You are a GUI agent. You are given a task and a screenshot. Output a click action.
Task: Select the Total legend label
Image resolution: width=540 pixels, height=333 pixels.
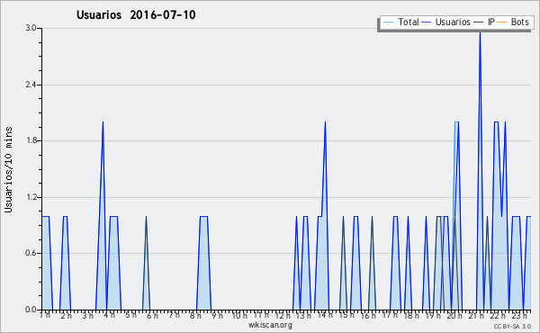[409, 22]
